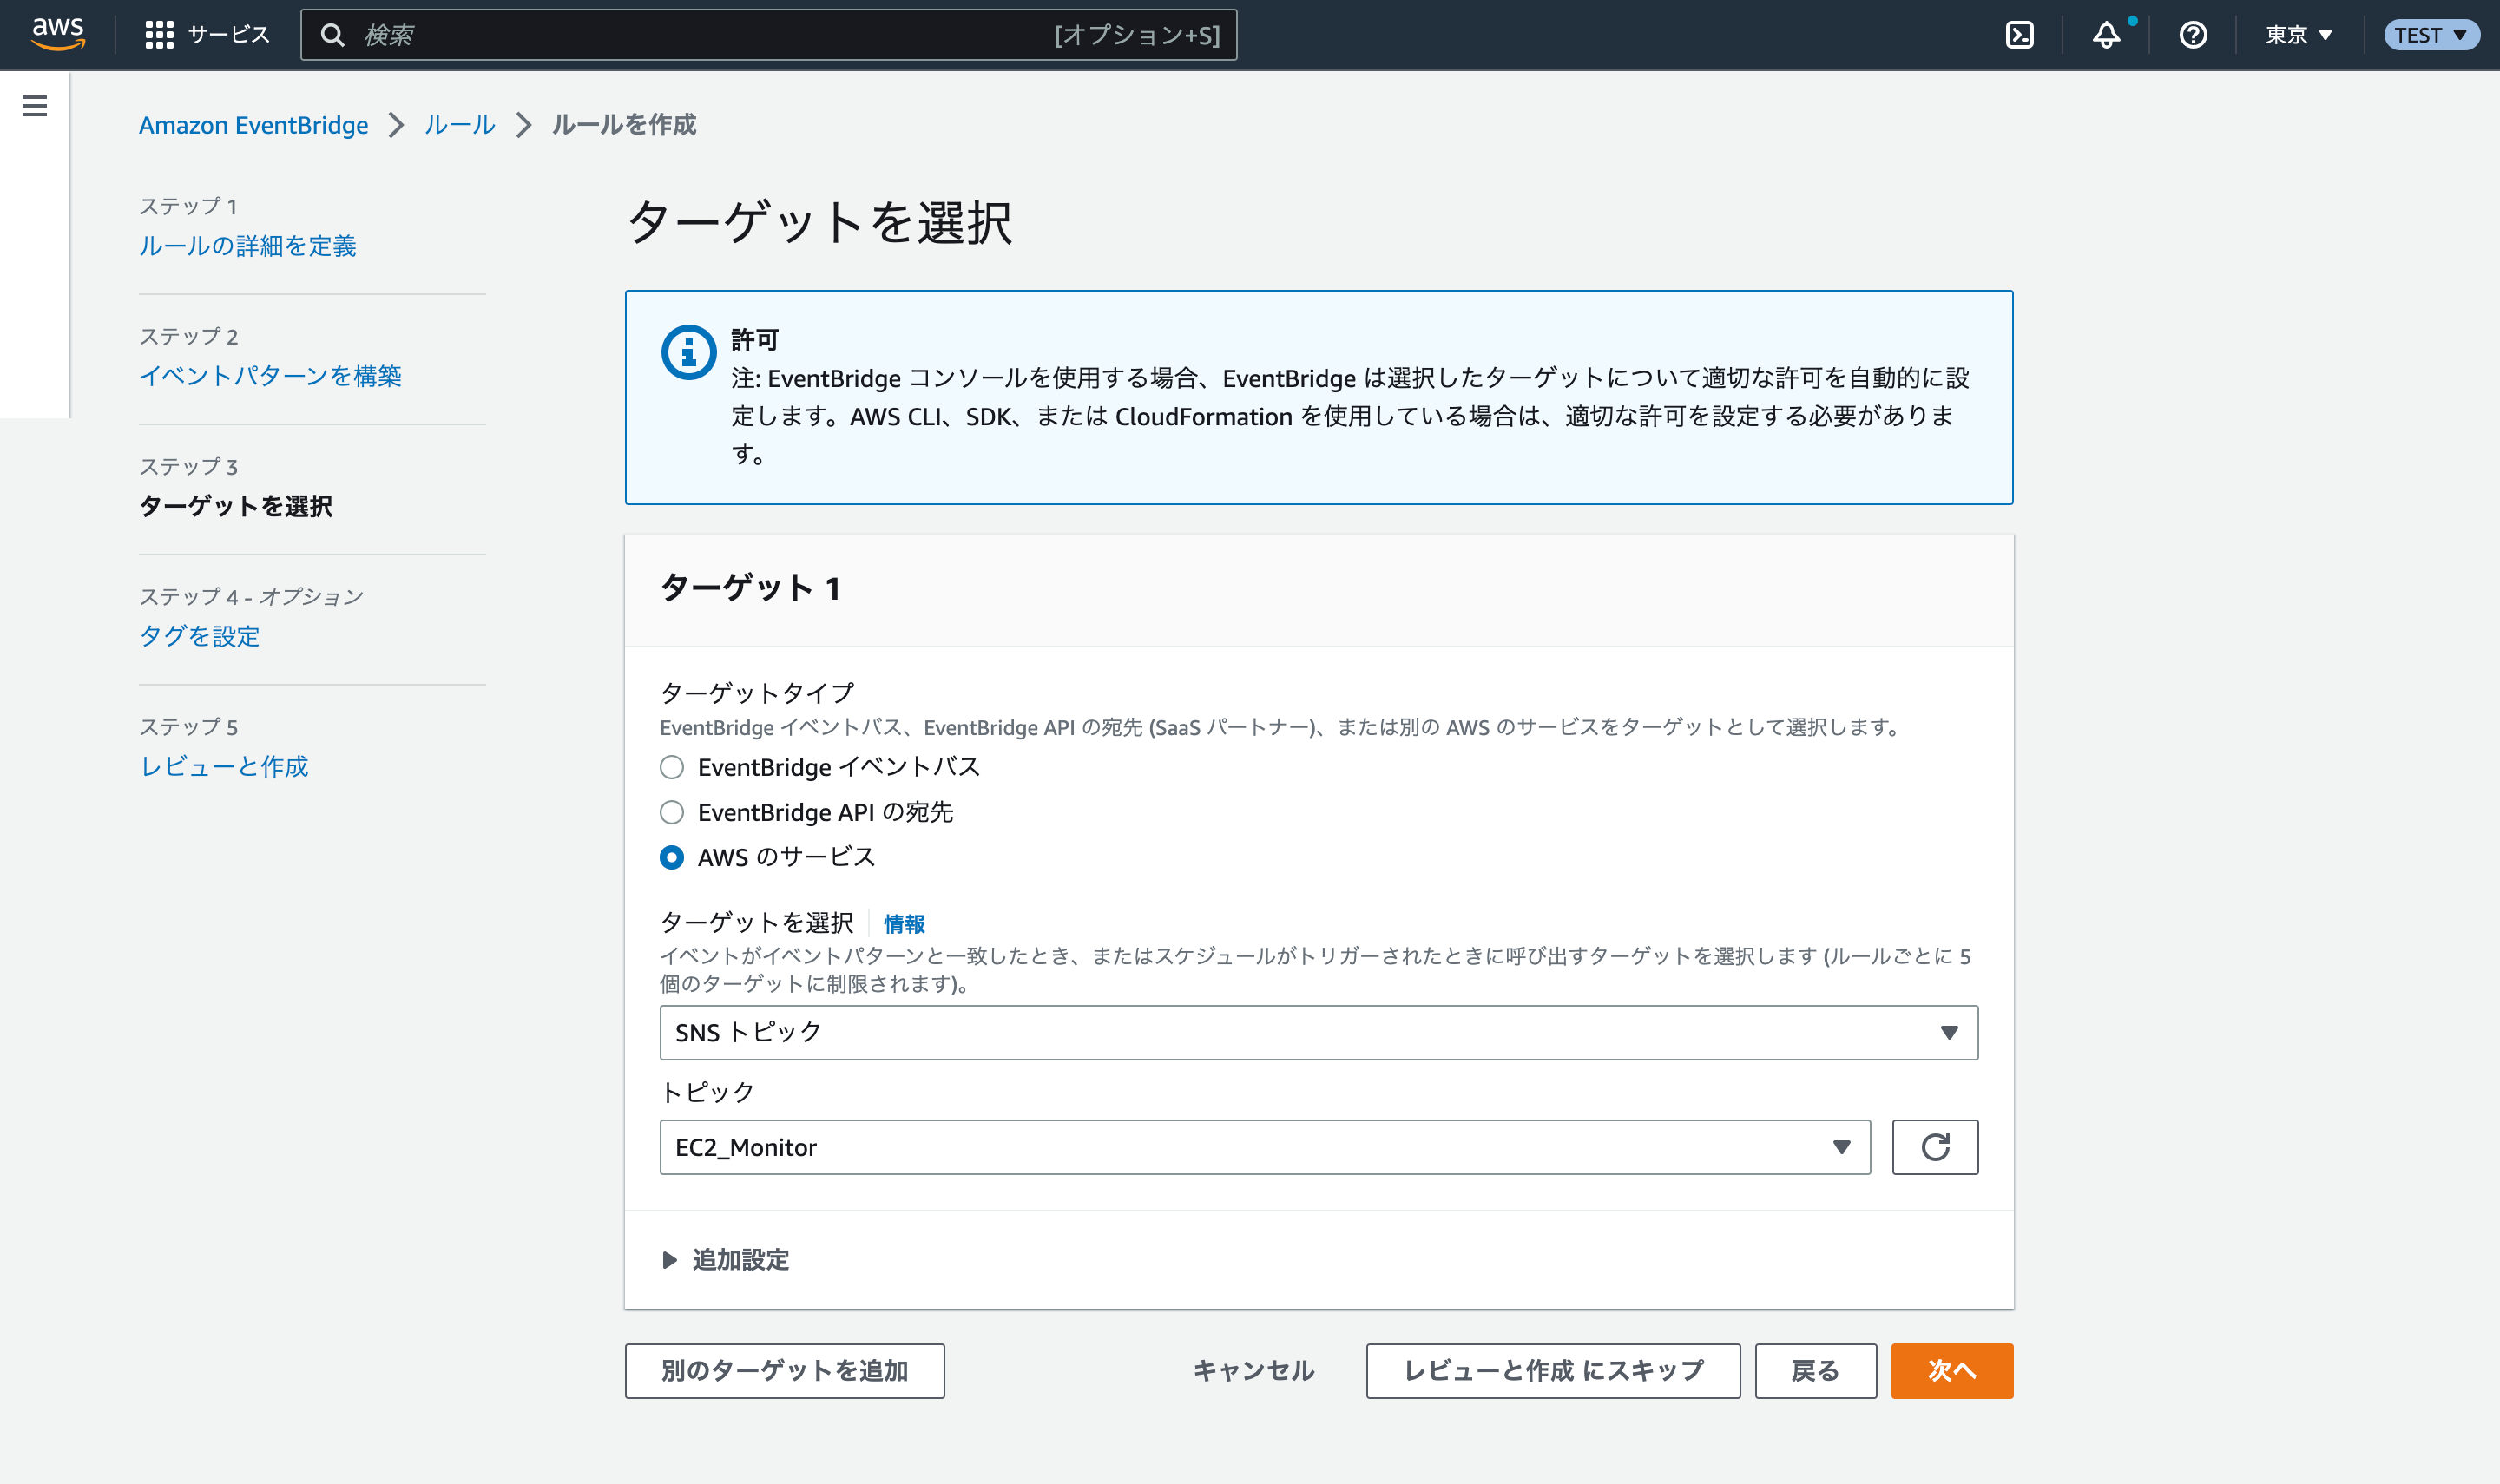Click inside the search field
Viewport: 2500px width, 1484px height.
[700, 34]
